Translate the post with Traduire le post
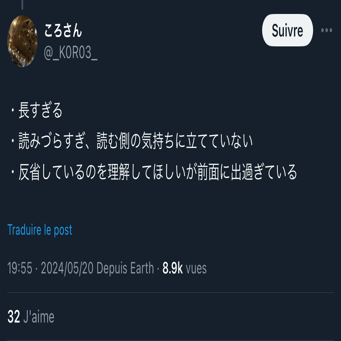Viewport: 341px width, 341px height. coord(40,230)
